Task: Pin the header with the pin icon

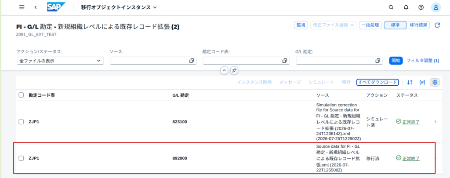Action: pyautogui.click(x=234, y=70)
